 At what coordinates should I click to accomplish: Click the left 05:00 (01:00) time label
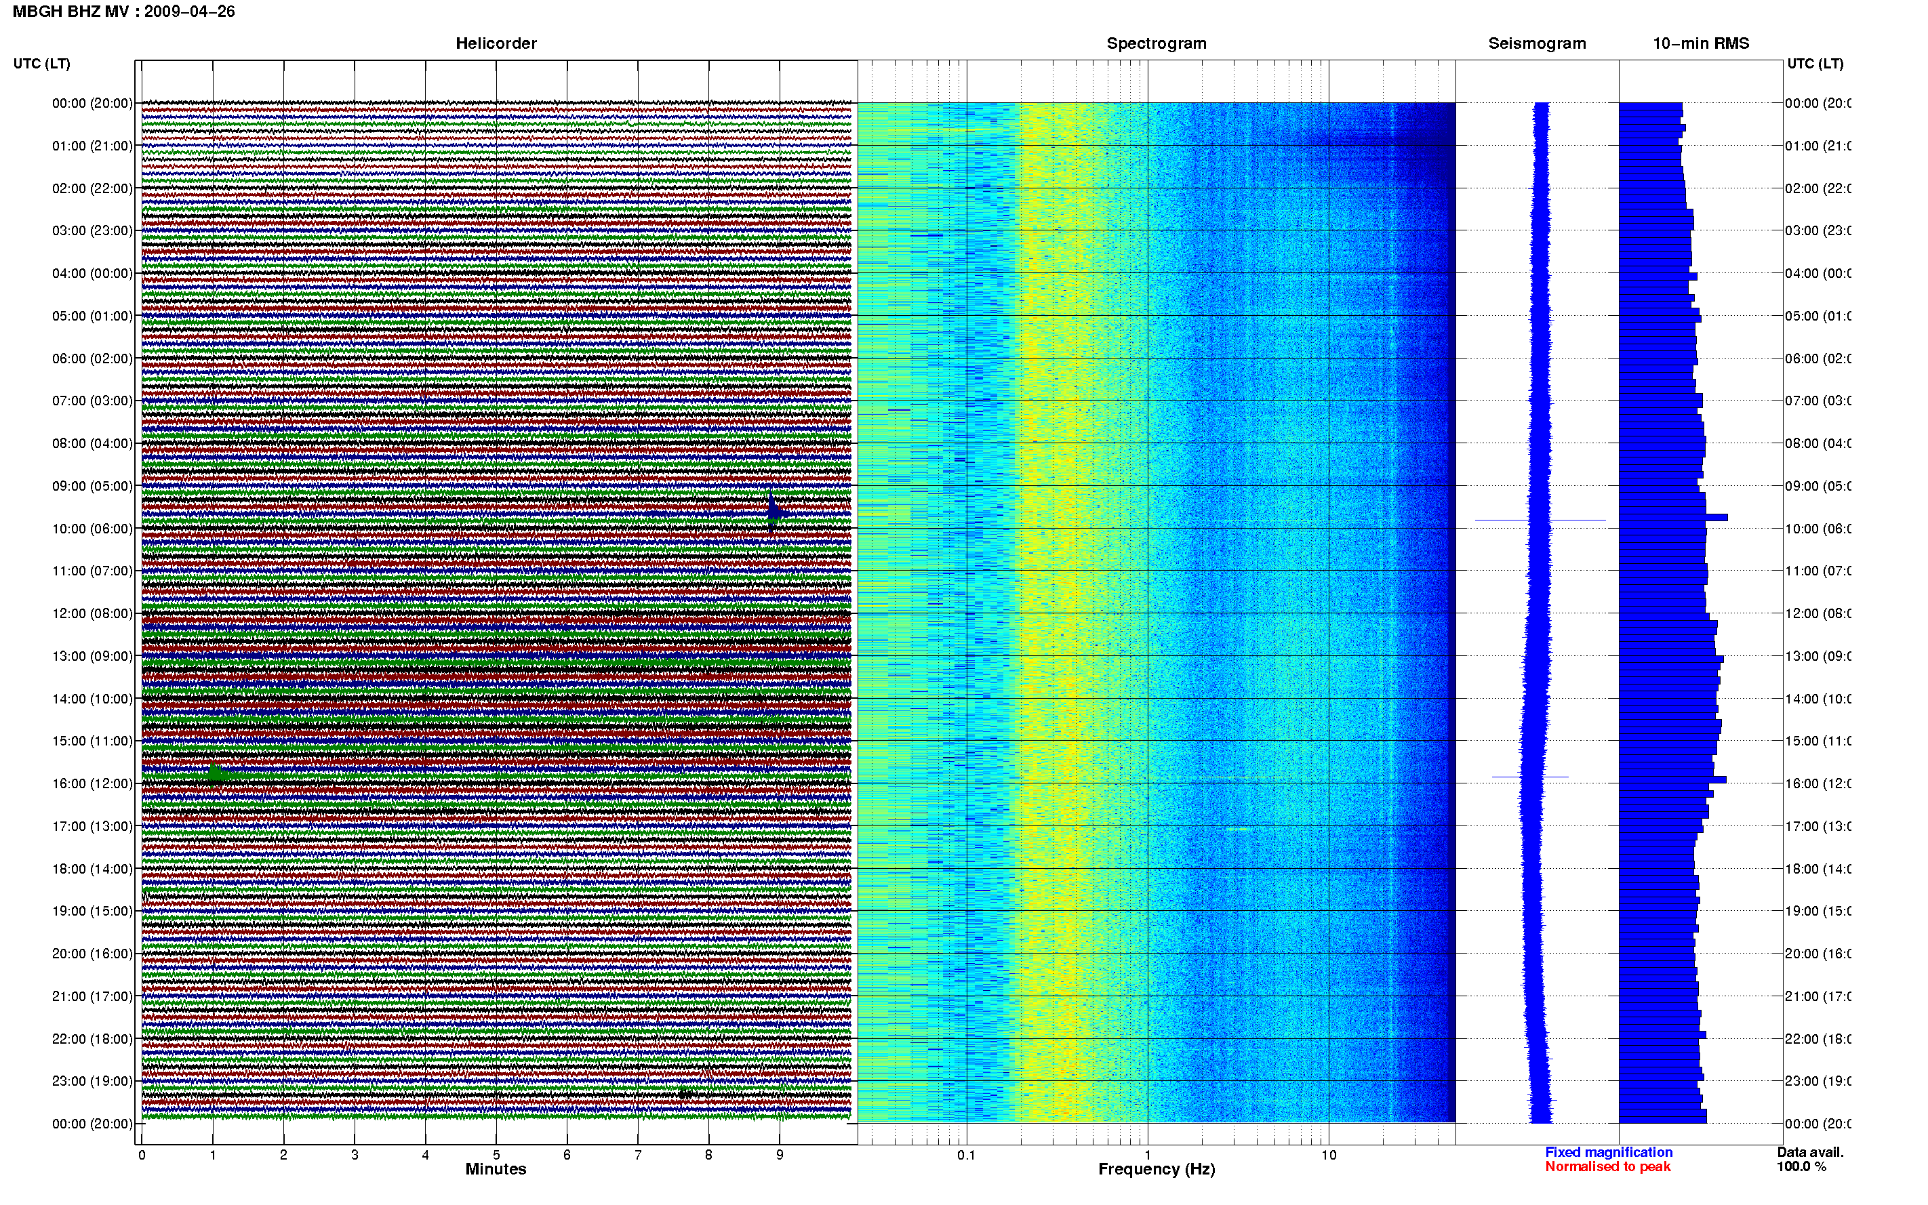tap(92, 316)
